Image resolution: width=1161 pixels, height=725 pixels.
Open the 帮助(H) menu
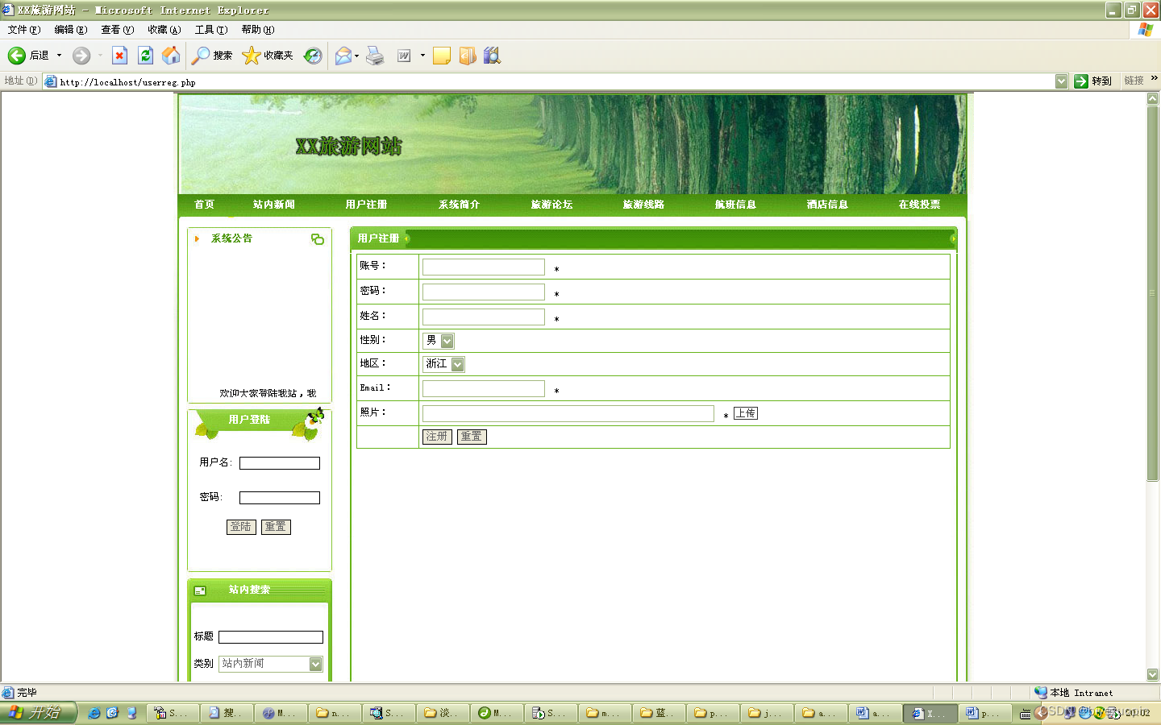(258, 30)
